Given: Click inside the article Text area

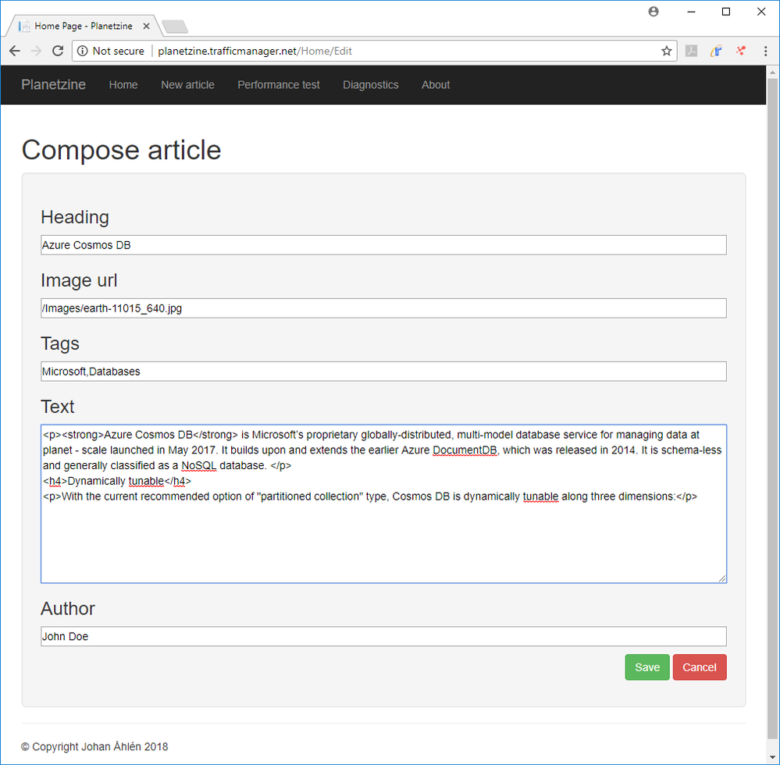Looking at the screenshot, I should coord(383,503).
